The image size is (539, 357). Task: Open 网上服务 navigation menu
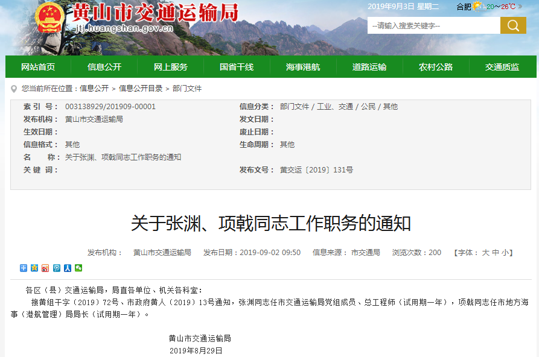[x=170, y=67]
